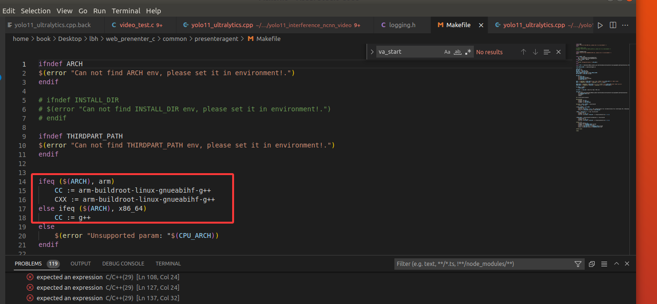Image resolution: width=657 pixels, height=304 pixels.
Task: Select 'home' in the breadcrumb path
Action: click(20, 39)
